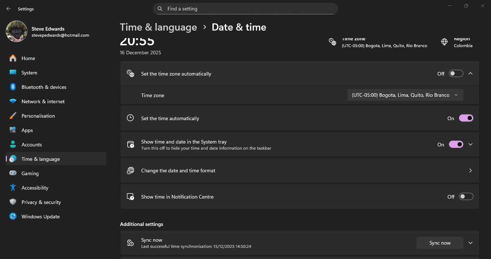Click the back arrow next to Settings

point(9,9)
